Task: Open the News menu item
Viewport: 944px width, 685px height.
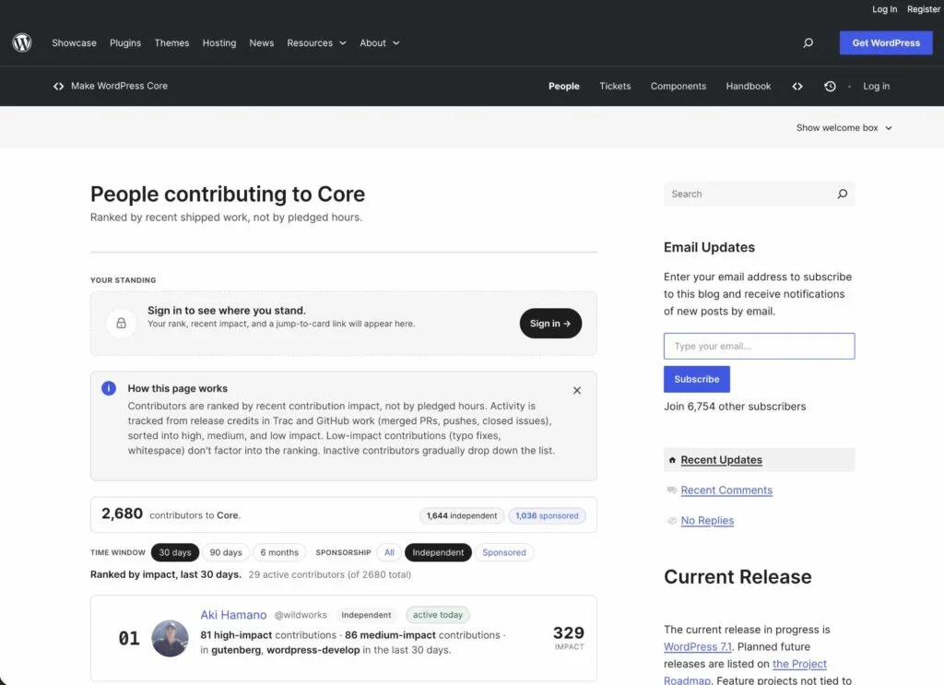Action: click(261, 42)
